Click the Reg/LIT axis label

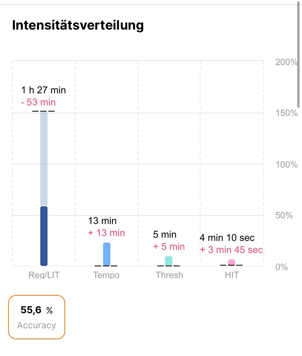click(x=44, y=275)
